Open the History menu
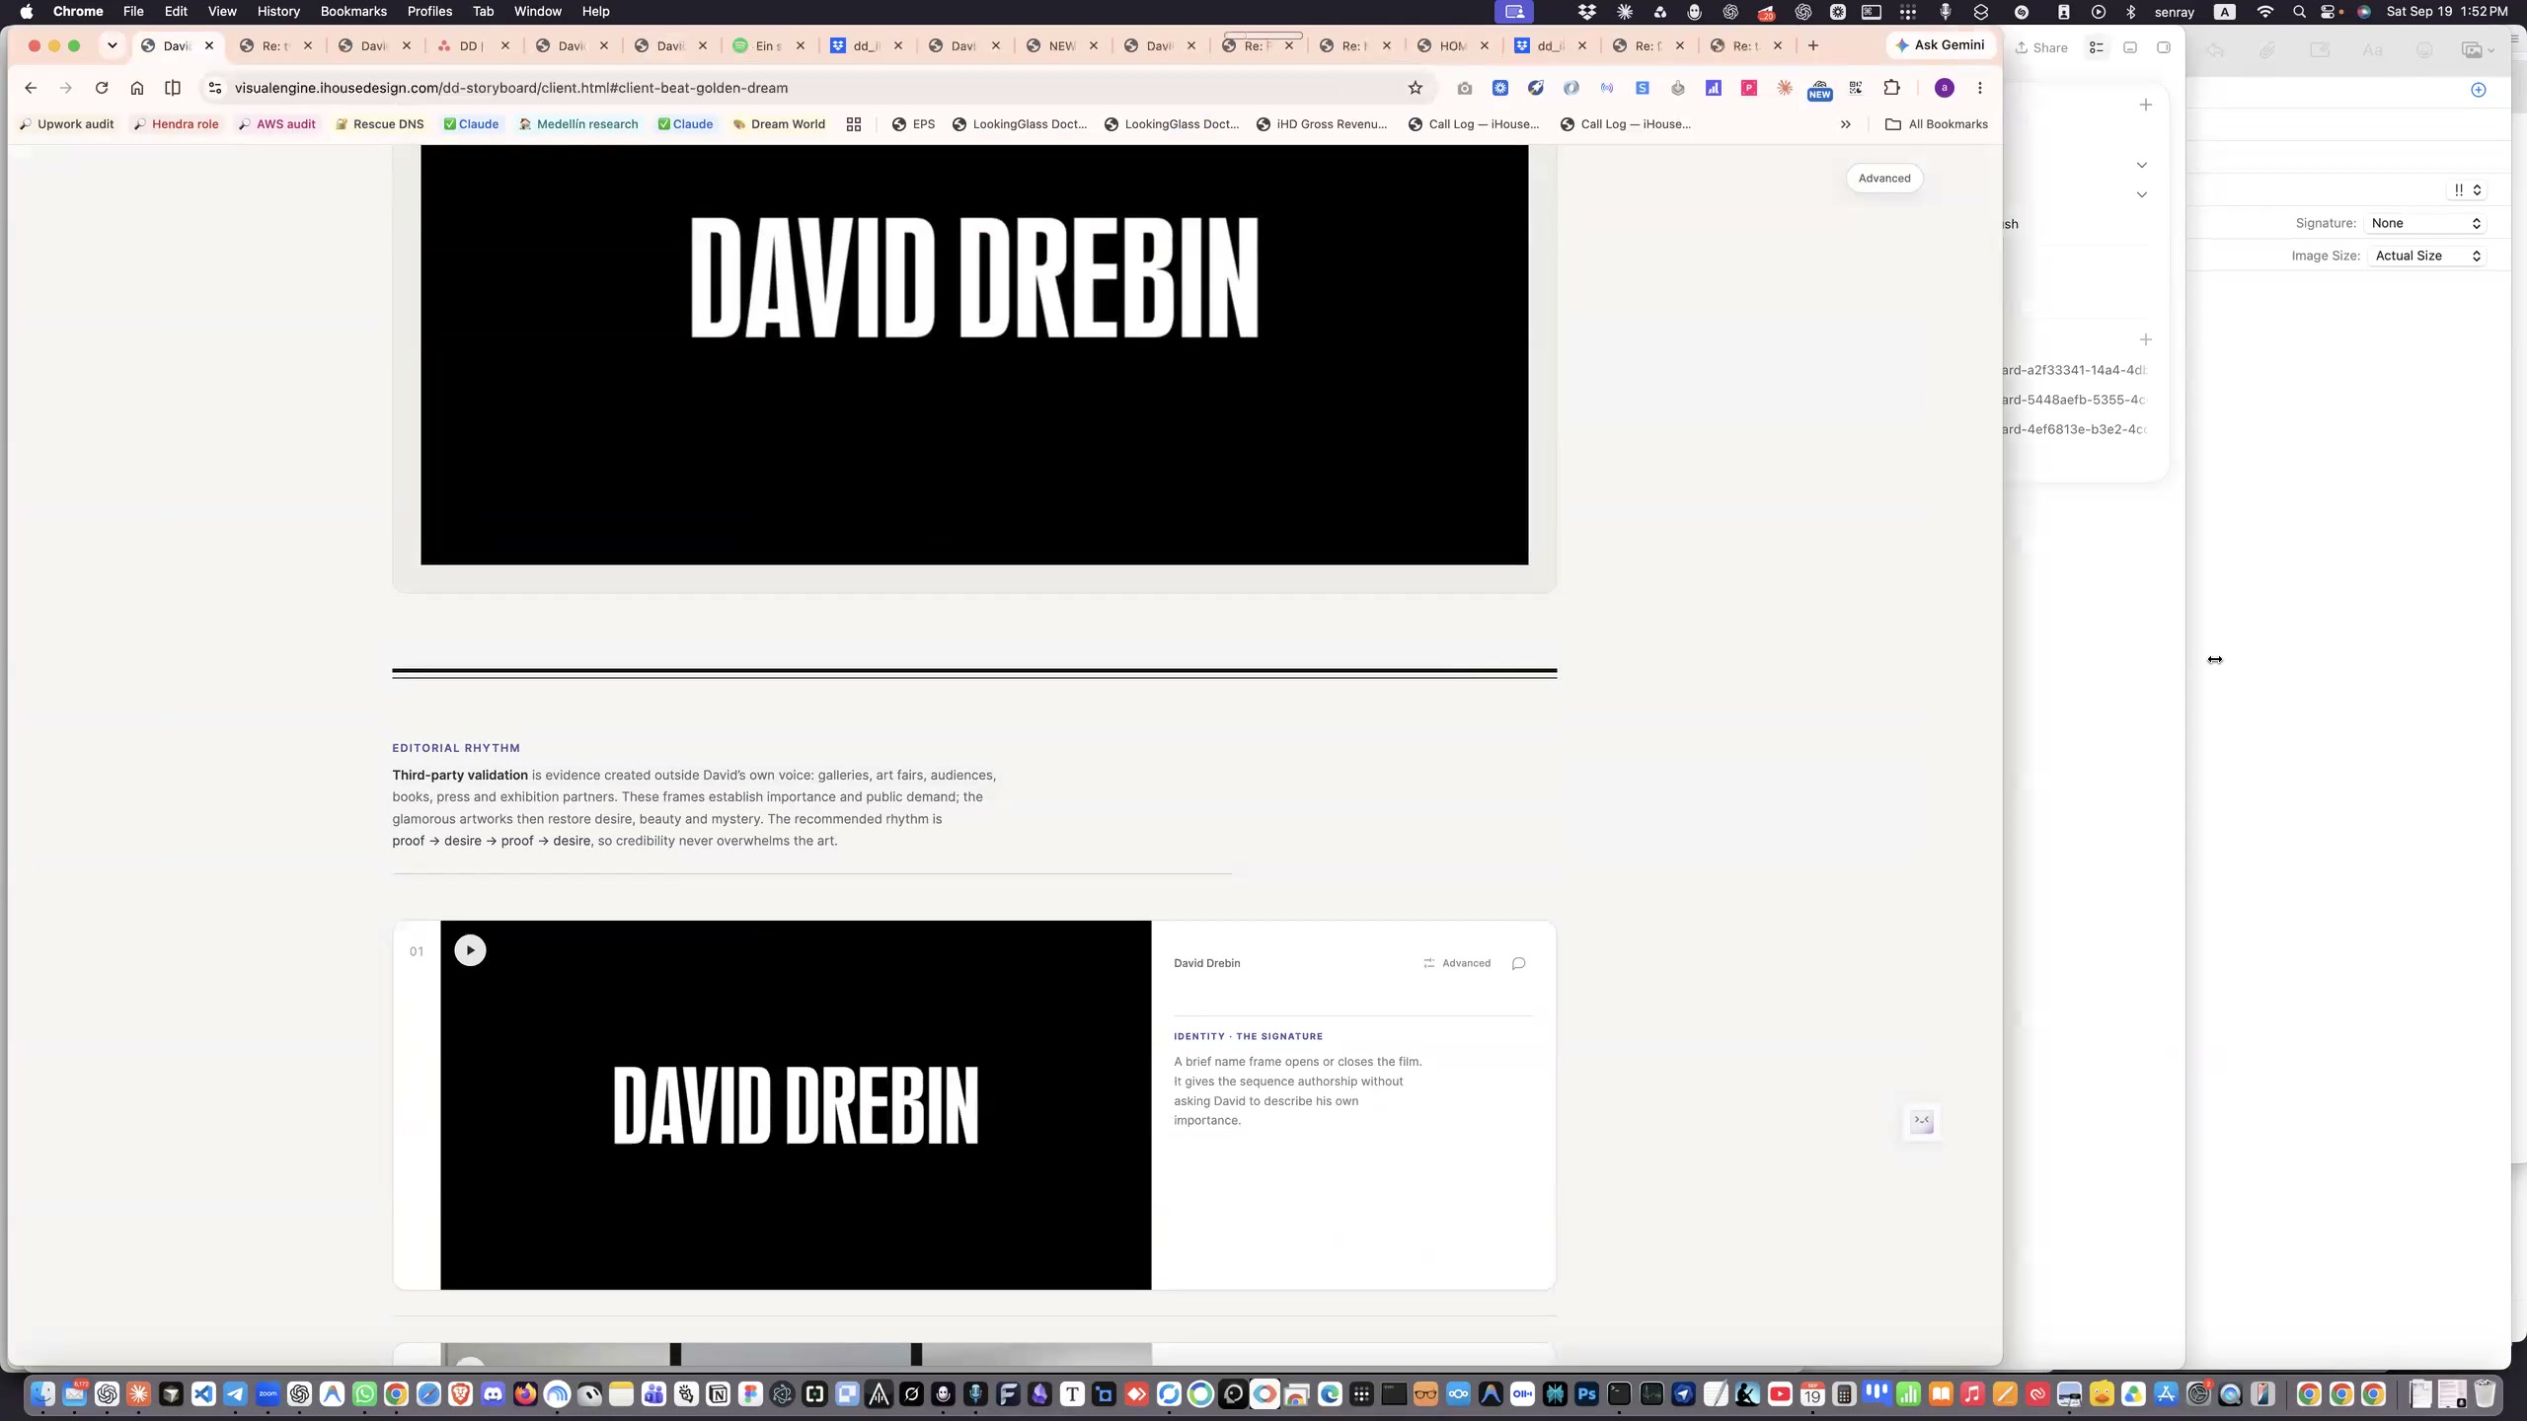2527x1421 pixels. coord(278,11)
